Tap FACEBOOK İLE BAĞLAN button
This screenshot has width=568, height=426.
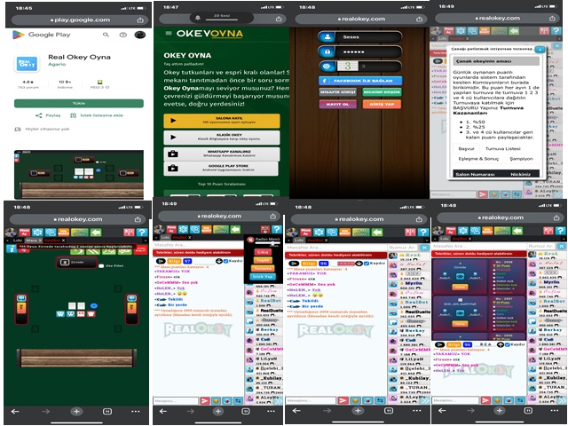tap(360, 81)
